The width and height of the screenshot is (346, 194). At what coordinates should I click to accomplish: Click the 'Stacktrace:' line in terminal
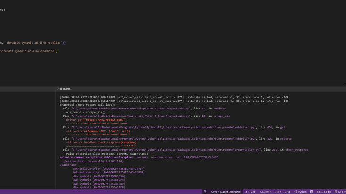click(69, 165)
